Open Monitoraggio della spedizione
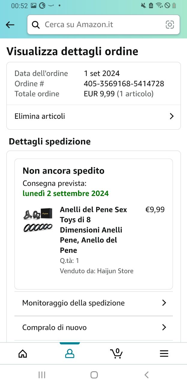This screenshot has height=386, width=187. (x=74, y=303)
